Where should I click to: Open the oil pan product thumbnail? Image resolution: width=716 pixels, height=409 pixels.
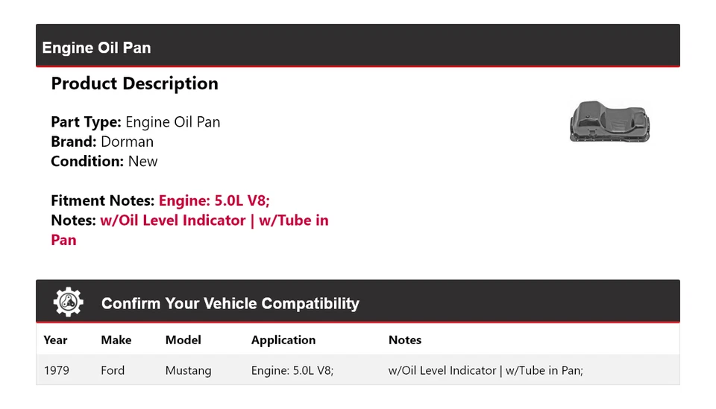(x=609, y=121)
